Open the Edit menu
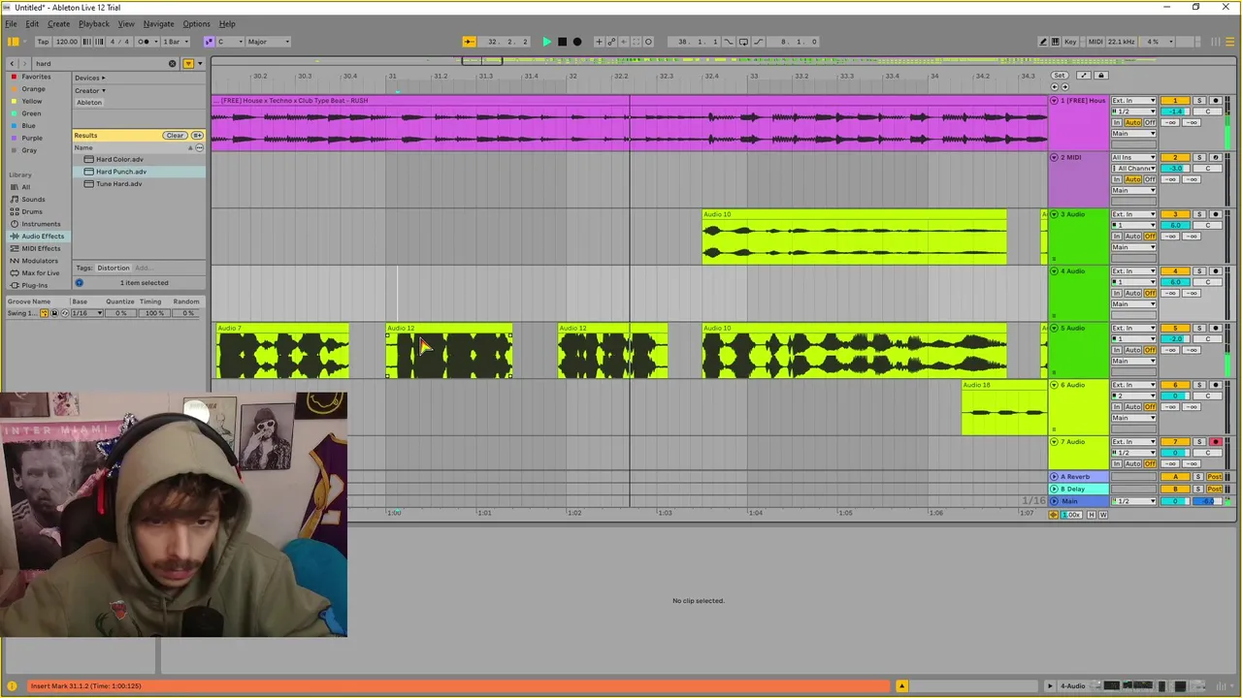 [32, 23]
